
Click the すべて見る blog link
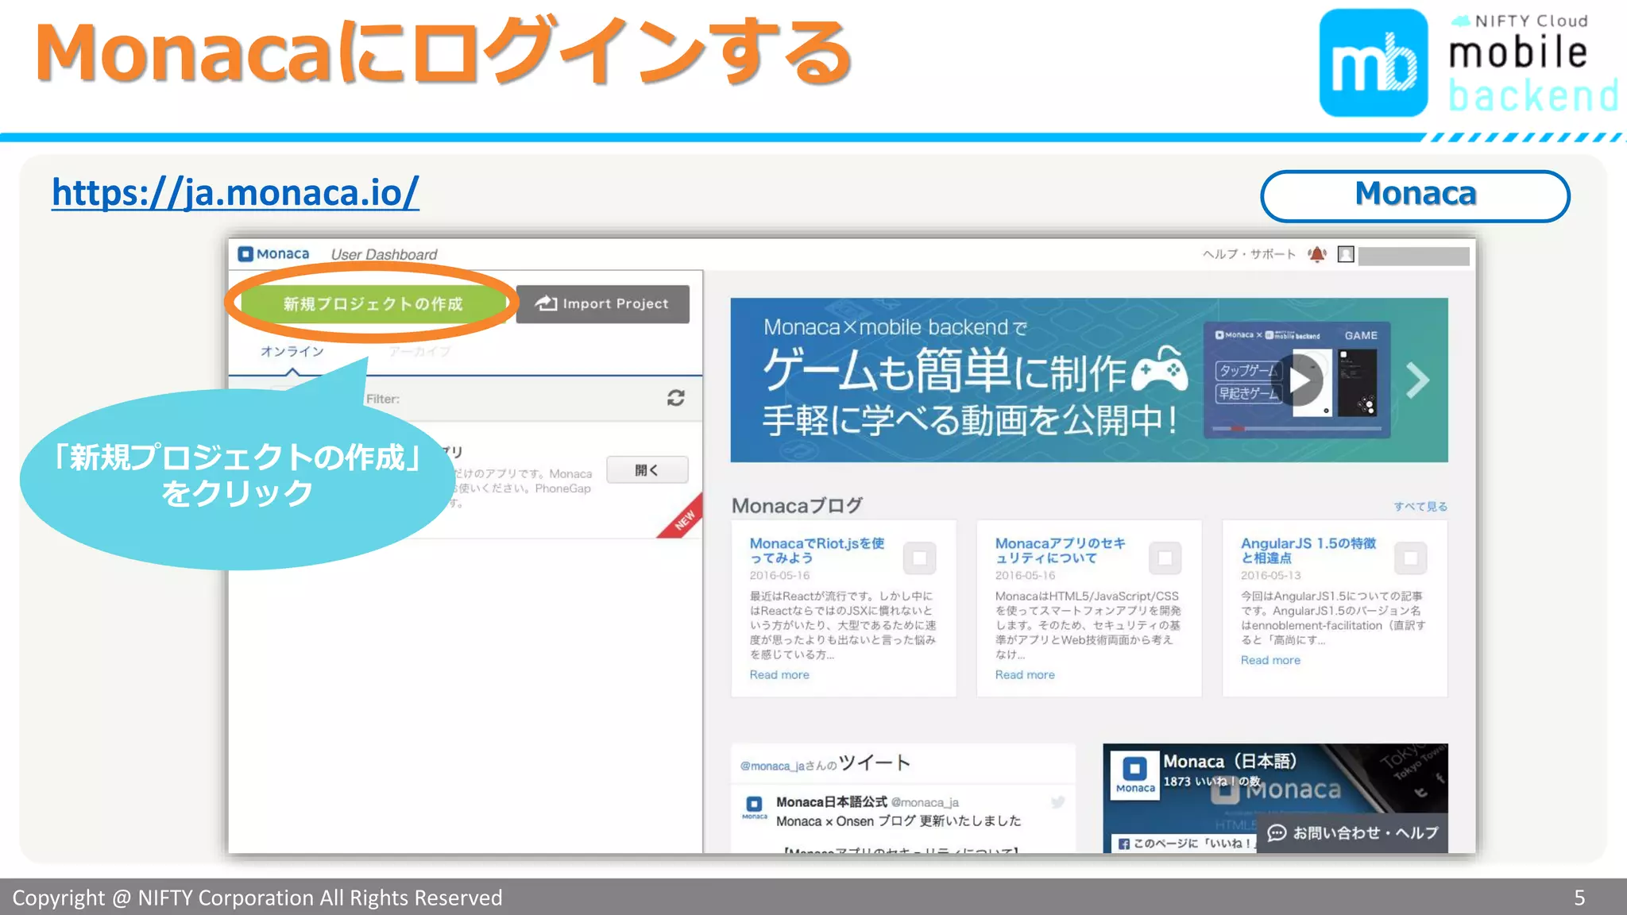click(x=1420, y=507)
